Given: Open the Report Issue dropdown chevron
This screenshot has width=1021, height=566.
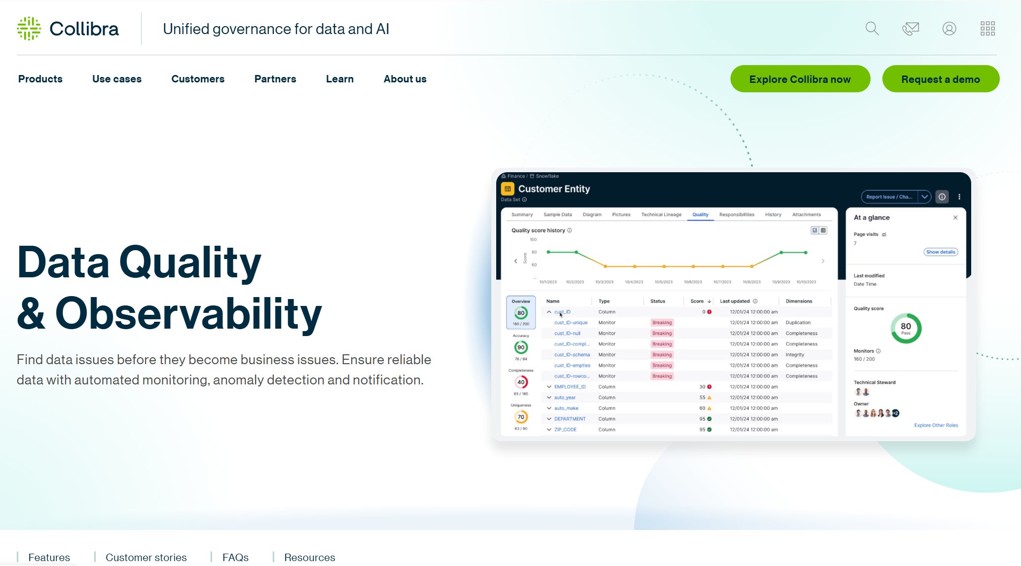Looking at the screenshot, I should tap(924, 196).
